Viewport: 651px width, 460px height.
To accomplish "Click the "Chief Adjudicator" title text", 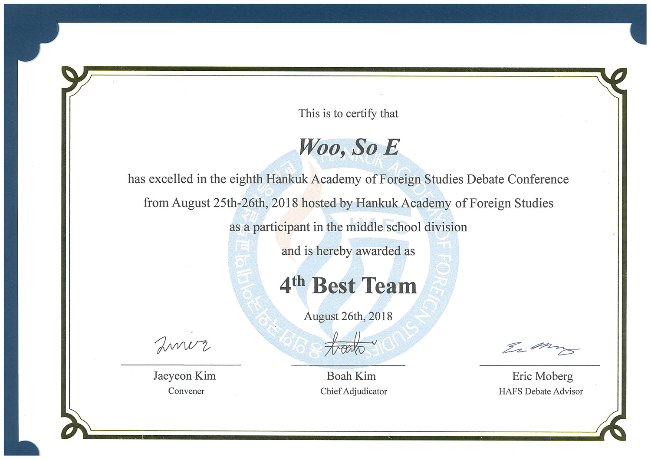I will pyautogui.click(x=354, y=391).
